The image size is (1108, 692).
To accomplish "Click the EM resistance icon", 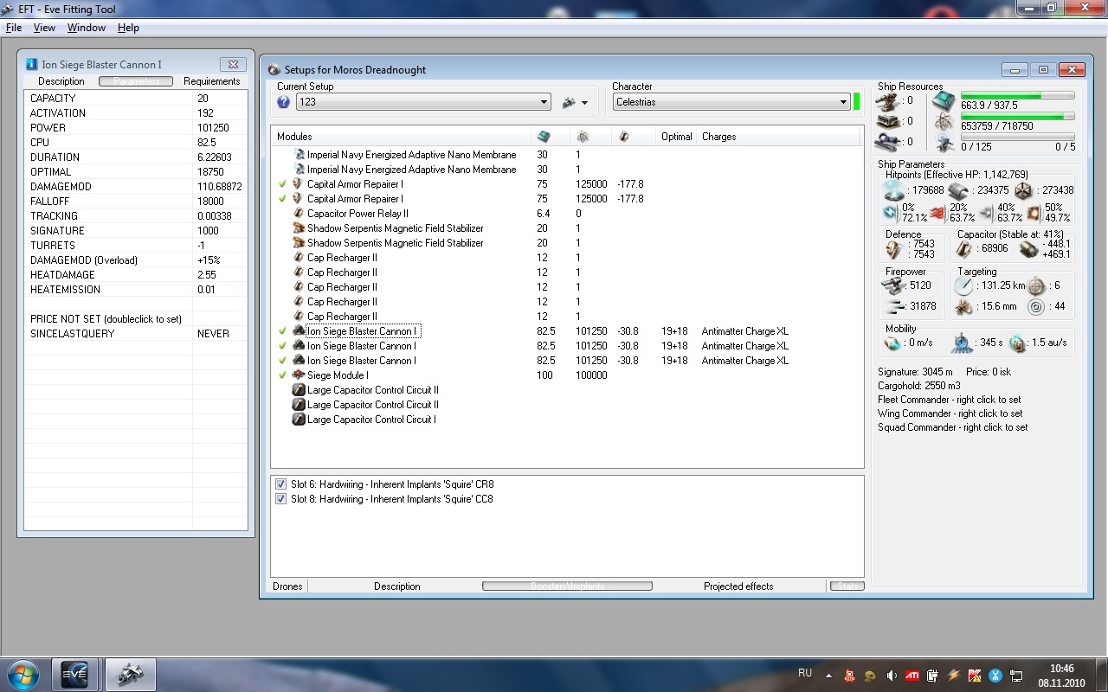I will [x=891, y=213].
